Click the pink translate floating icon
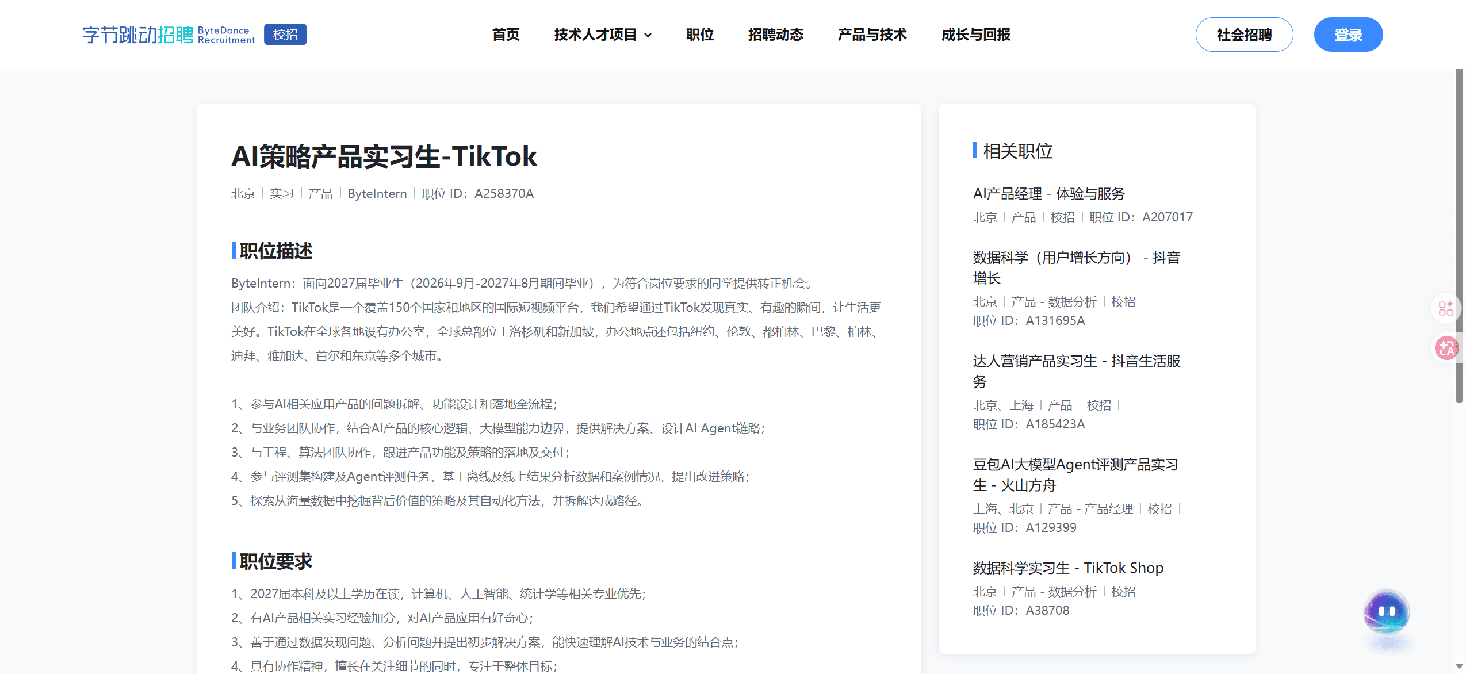This screenshot has width=1466, height=674. (1446, 348)
